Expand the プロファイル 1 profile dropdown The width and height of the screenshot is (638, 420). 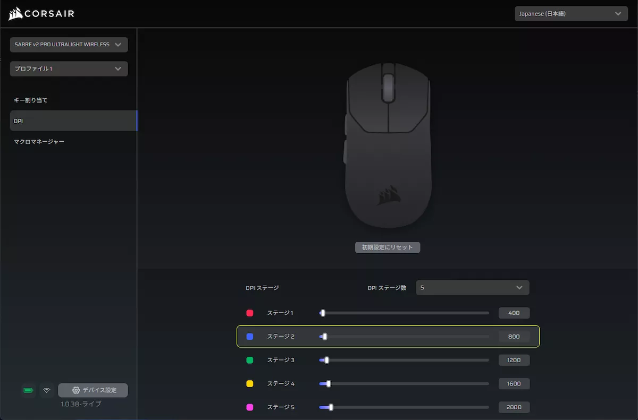click(69, 69)
